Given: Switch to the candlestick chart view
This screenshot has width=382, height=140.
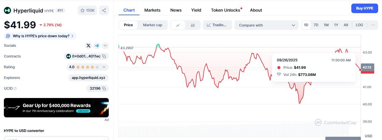Looking at the screenshot, I should [x=192, y=25].
